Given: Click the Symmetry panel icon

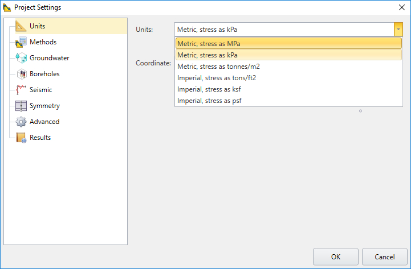Looking at the screenshot, I should pos(21,106).
